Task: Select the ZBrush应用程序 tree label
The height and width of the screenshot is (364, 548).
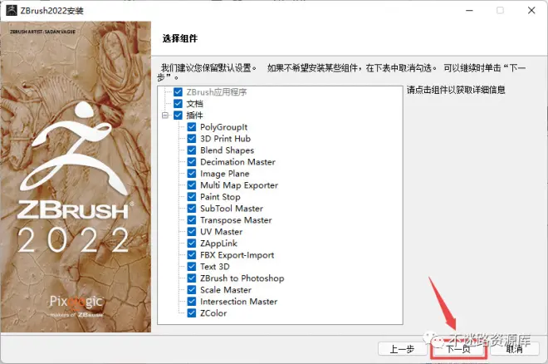Action: pos(217,92)
